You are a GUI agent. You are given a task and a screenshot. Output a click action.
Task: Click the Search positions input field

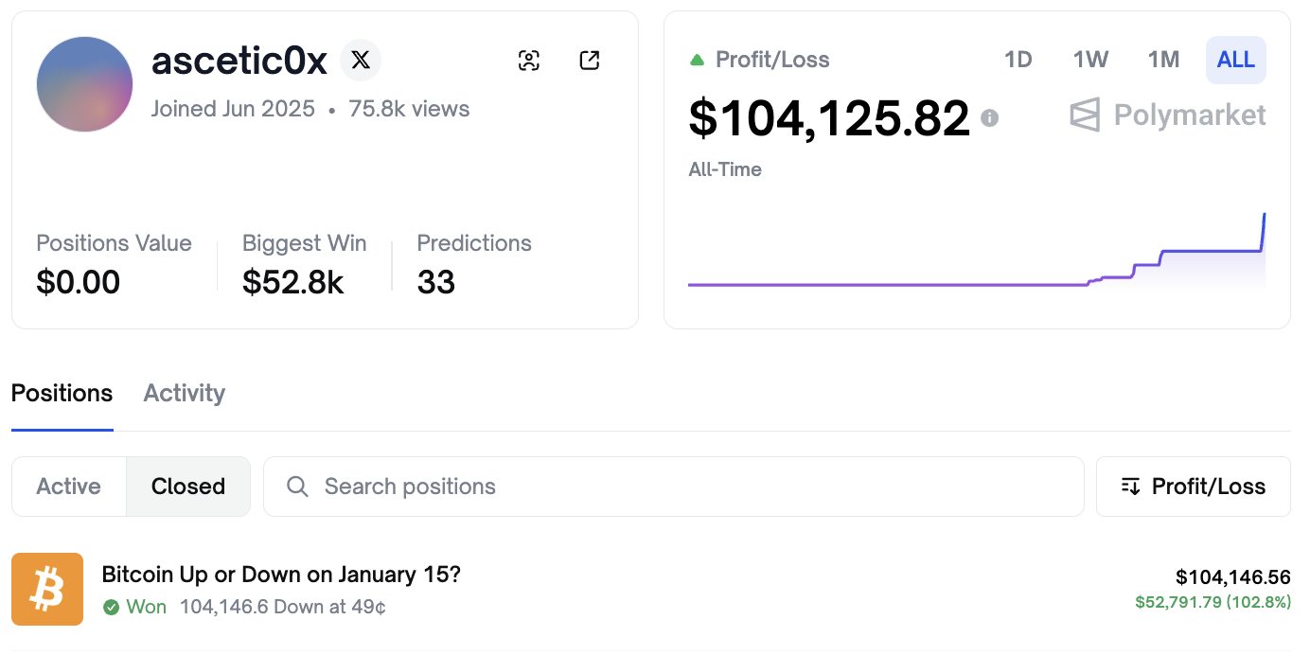(691, 487)
